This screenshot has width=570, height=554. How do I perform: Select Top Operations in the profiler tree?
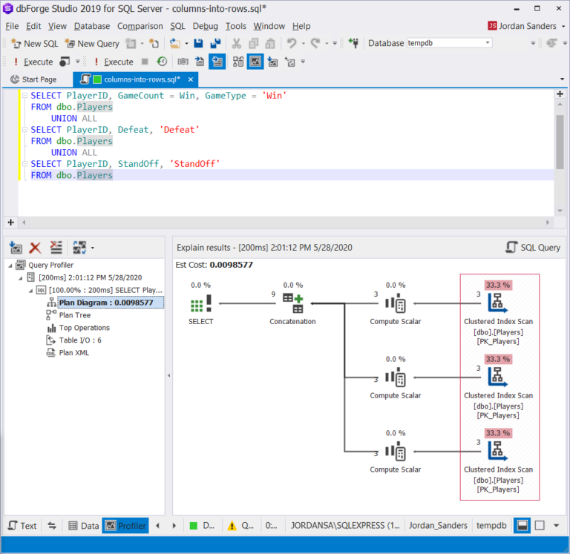pos(84,328)
